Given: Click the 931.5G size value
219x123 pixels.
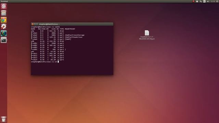Looking at the screenshot, I should pyautogui.click(x=52, y=31).
